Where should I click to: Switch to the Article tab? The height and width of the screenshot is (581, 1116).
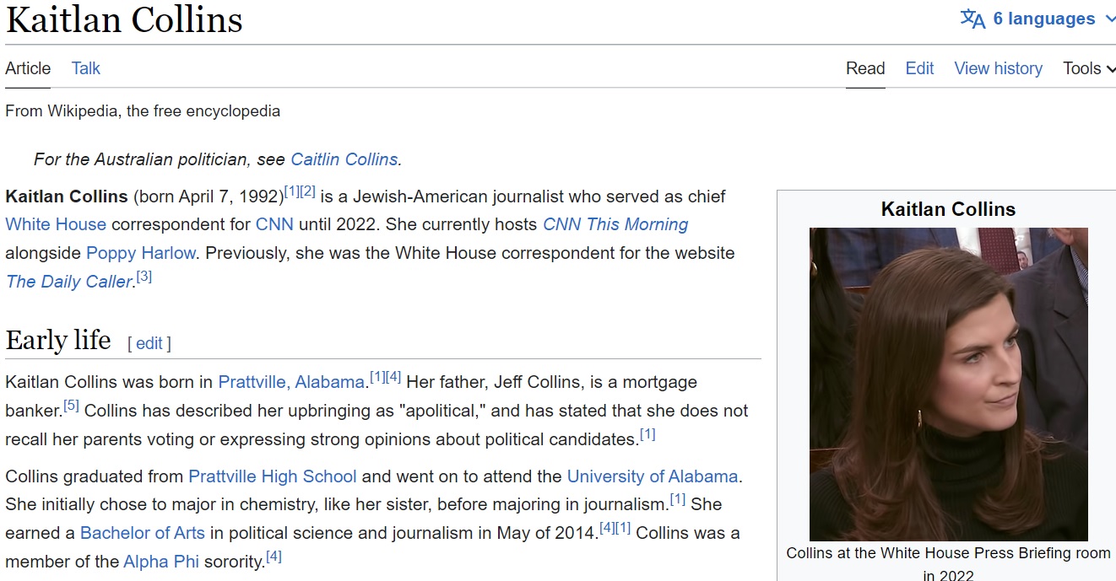click(28, 68)
